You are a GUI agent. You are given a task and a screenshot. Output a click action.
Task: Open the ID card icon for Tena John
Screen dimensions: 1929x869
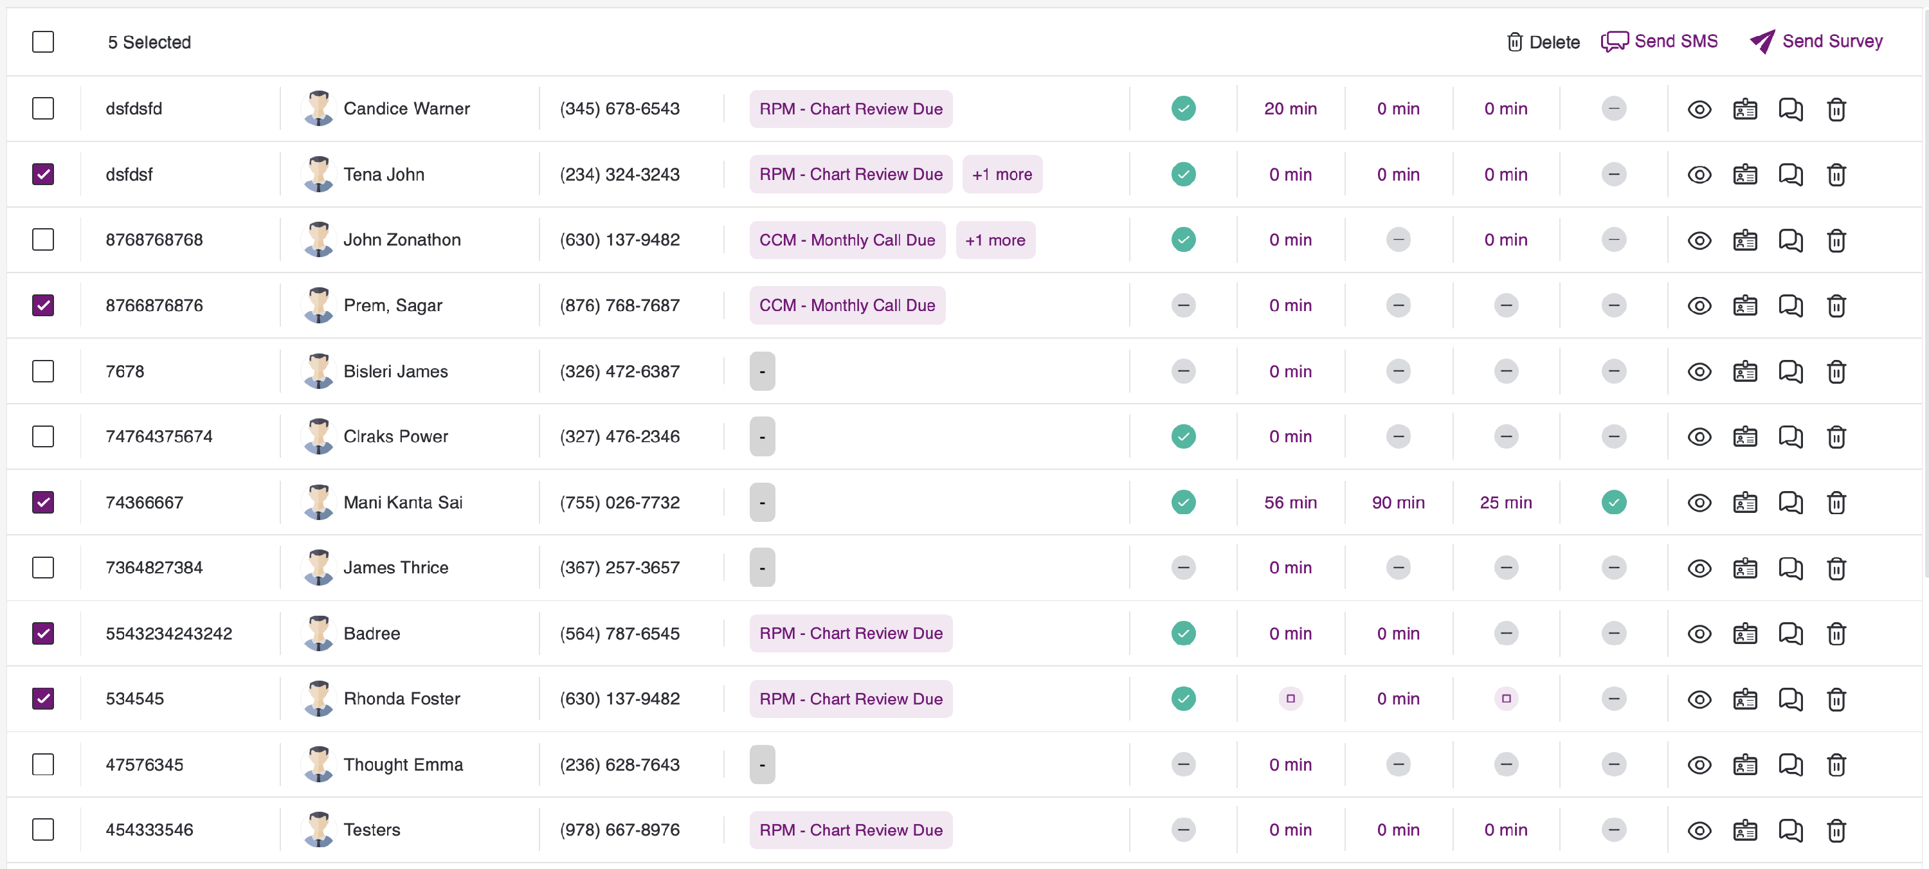pyautogui.click(x=1745, y=175)
